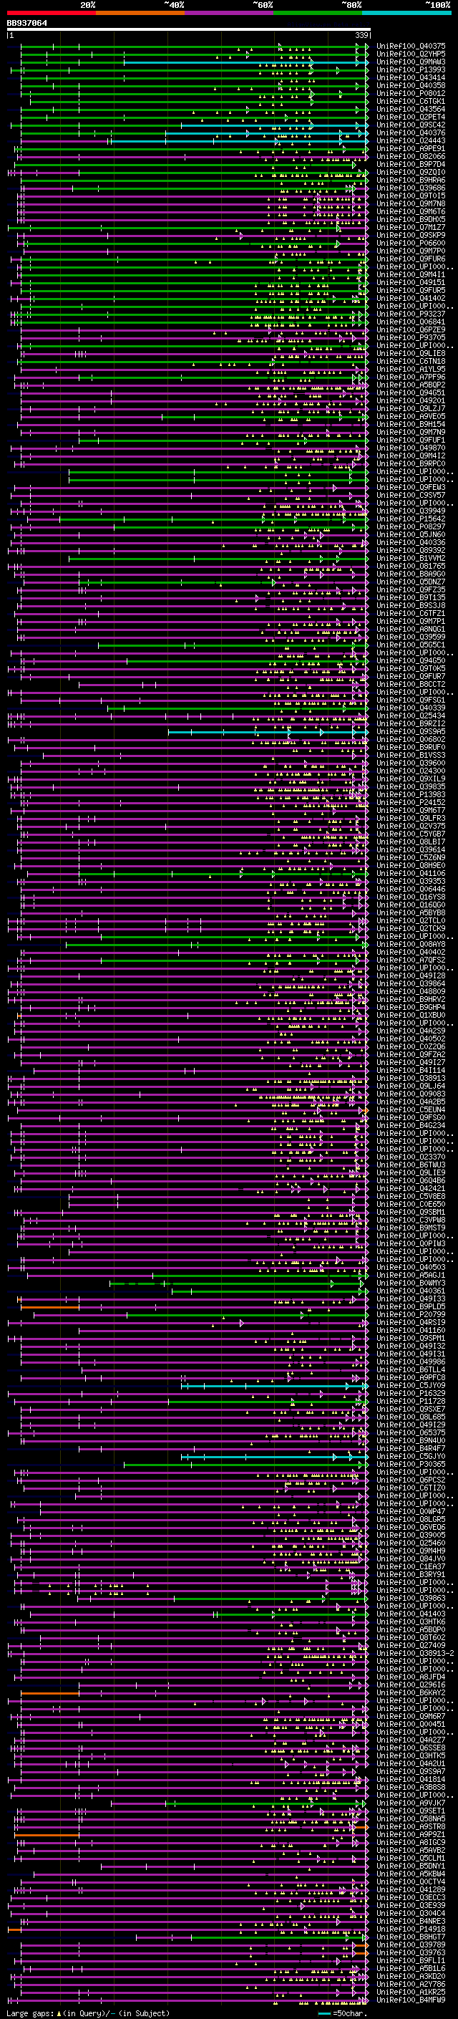This screenshot has width=458, height=2019.
Task: Select label UniRef100_C6TGK1
Action: pos(411,101)
